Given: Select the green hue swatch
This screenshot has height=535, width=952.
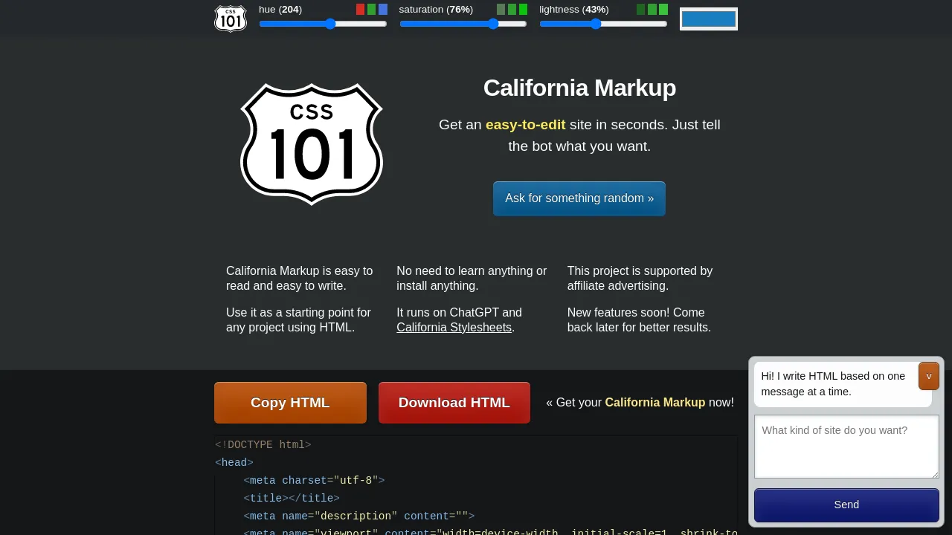Looking at the screenshot, I should (x=372, y=10).
